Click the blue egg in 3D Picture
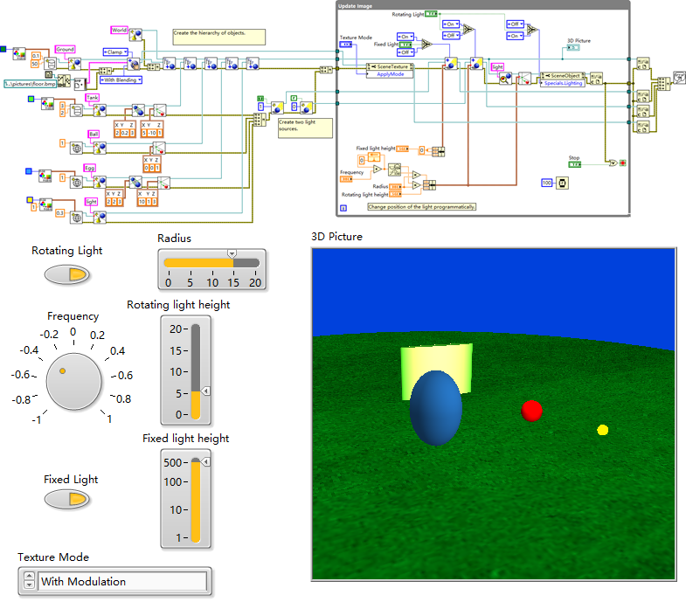This screenshot has height=602, width=686. point(436,406)
